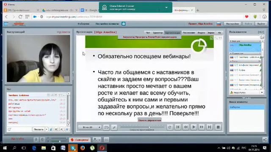Open the room settings menu
Viewport: 271px width, 152px height.
coord(107,24)
